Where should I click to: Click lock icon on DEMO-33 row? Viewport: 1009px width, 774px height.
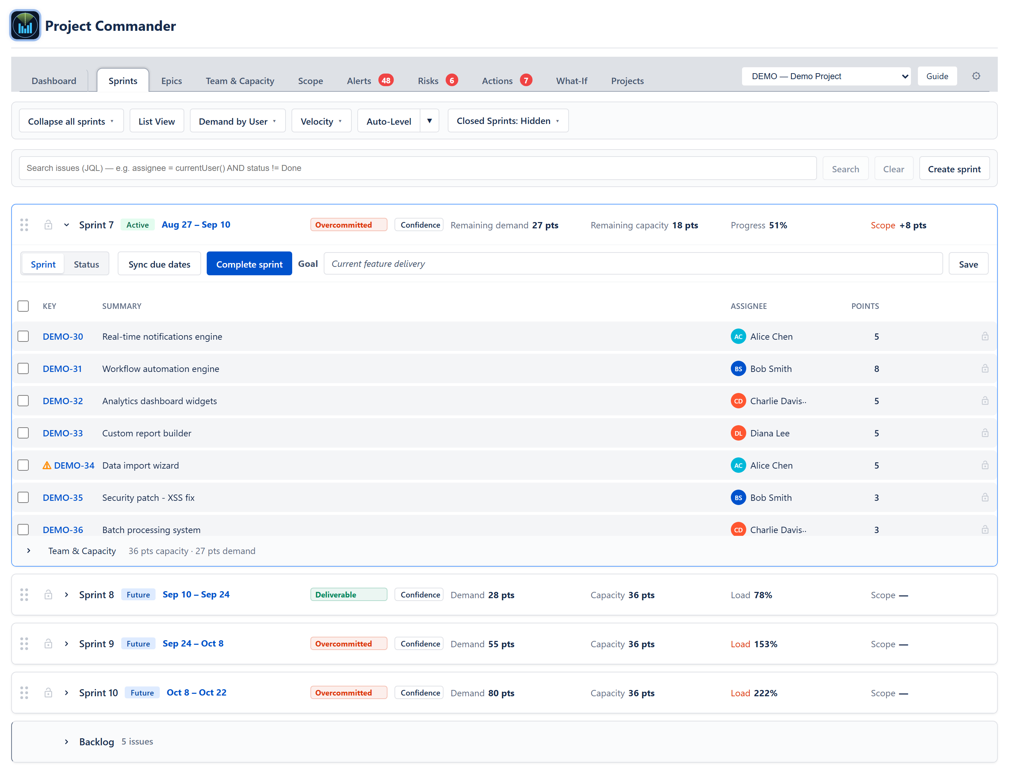click(984, 433)
